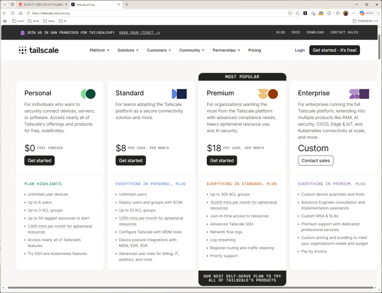This screenshot has width=382, height=293.
Task: Open the vertical tabs icon in bookmarks bar
Action: (5, 21)
